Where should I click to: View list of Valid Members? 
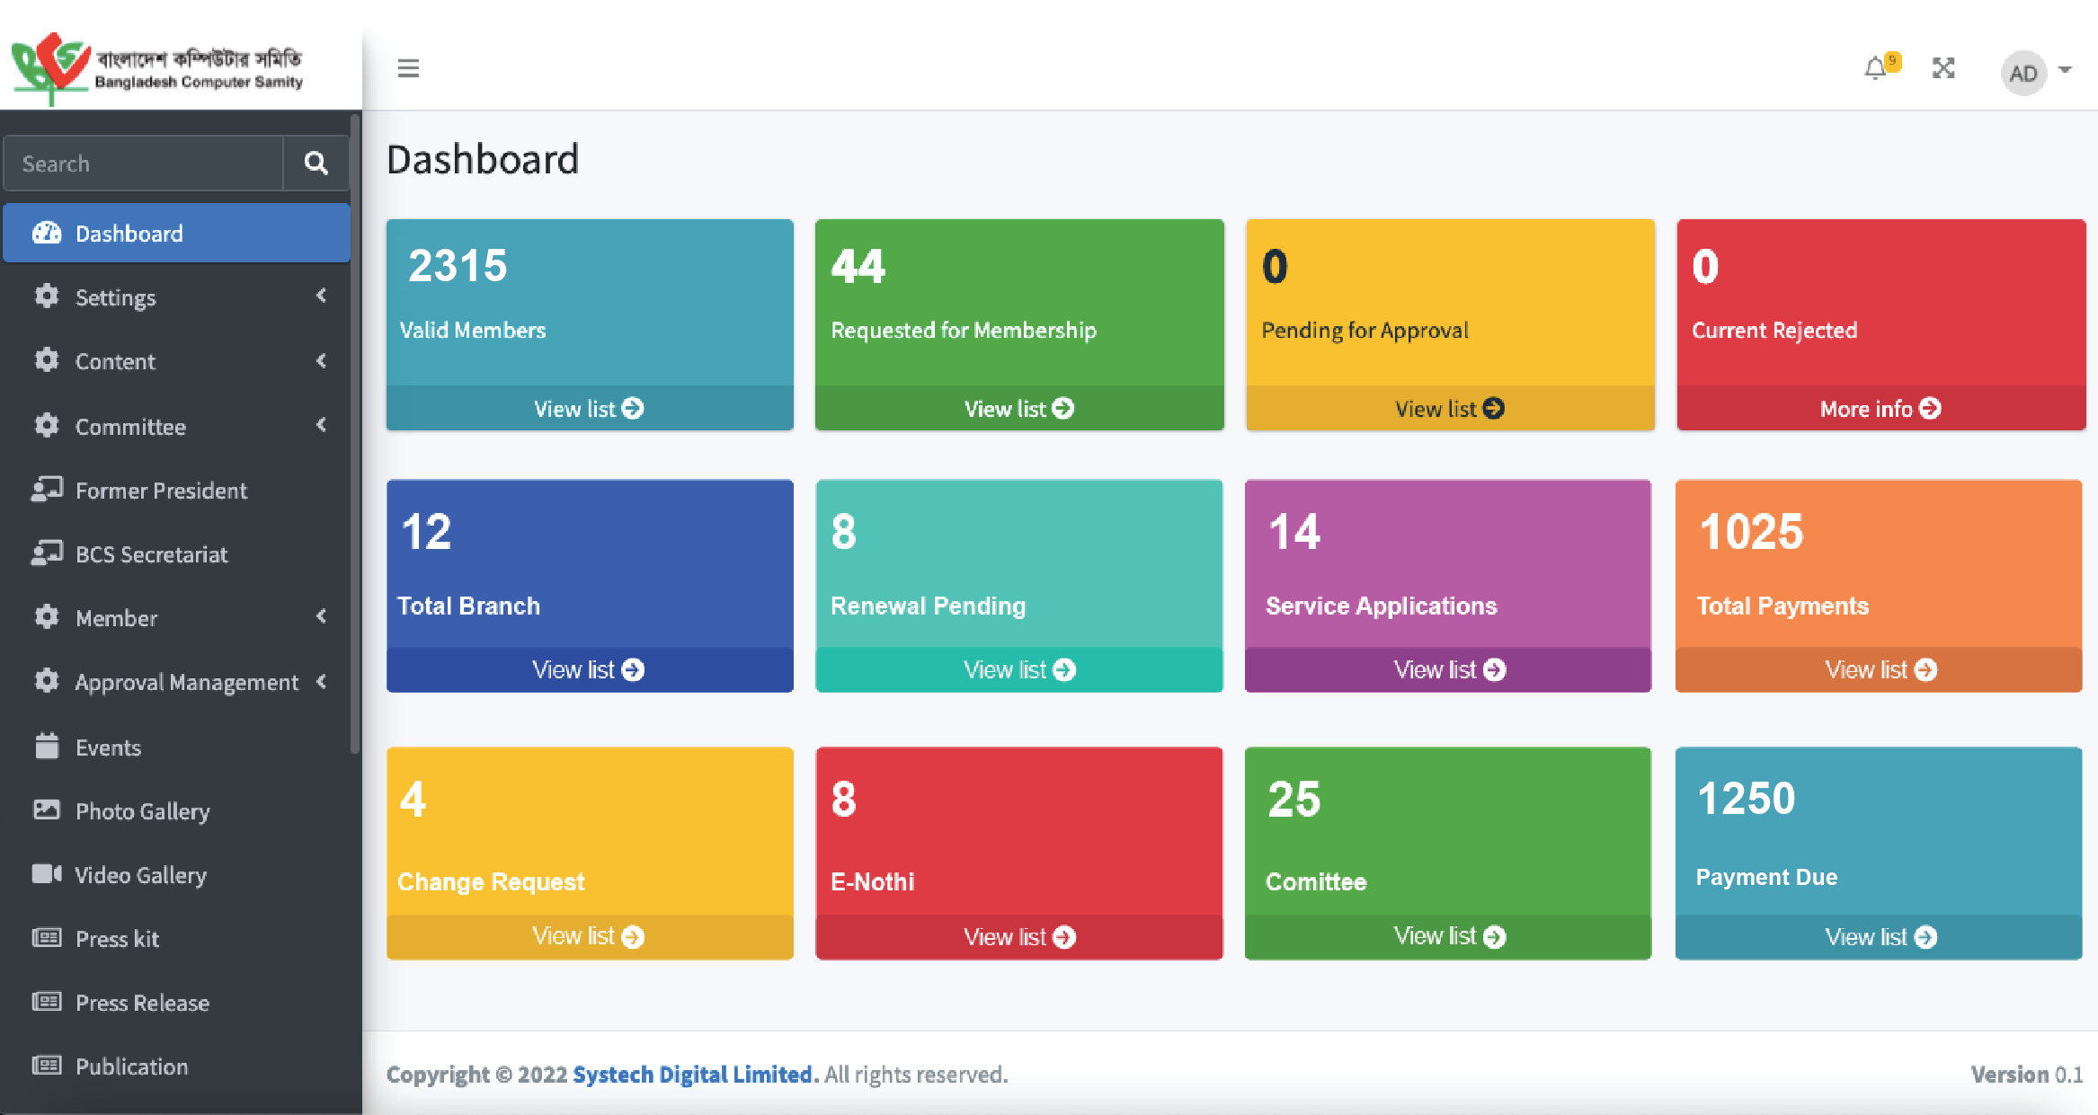[589, 409]
